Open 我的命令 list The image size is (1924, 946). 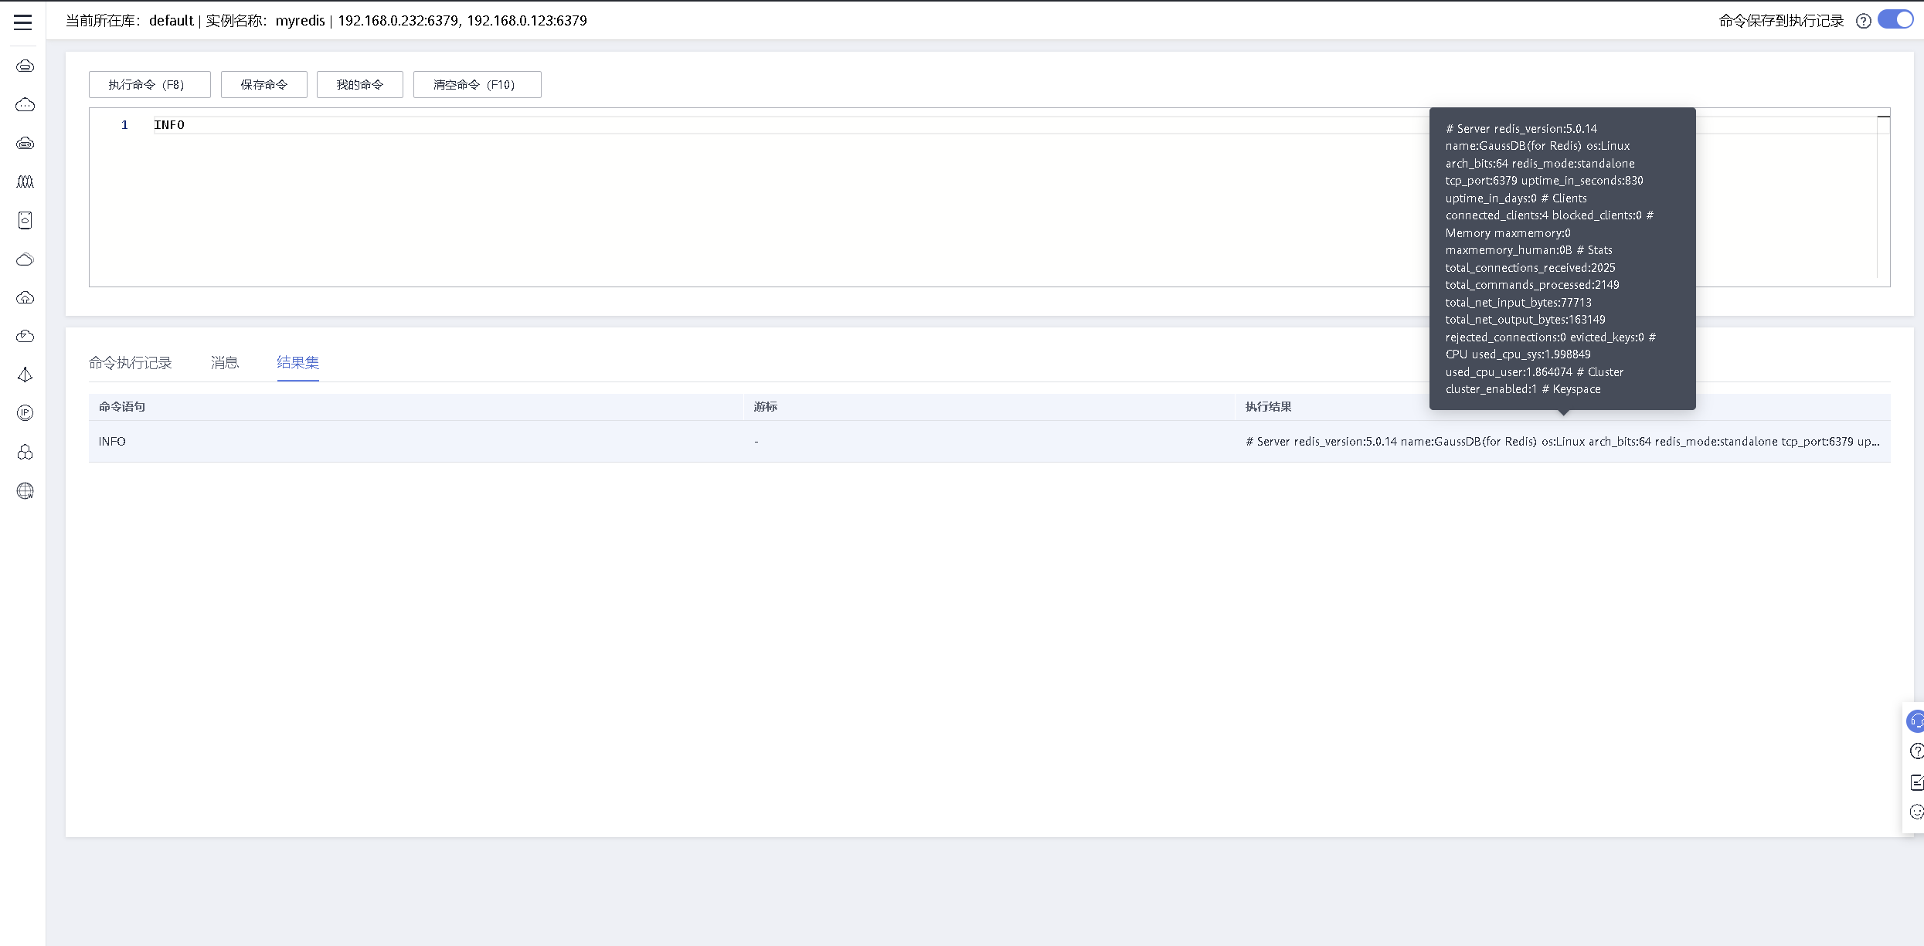[x=359, y=84]
